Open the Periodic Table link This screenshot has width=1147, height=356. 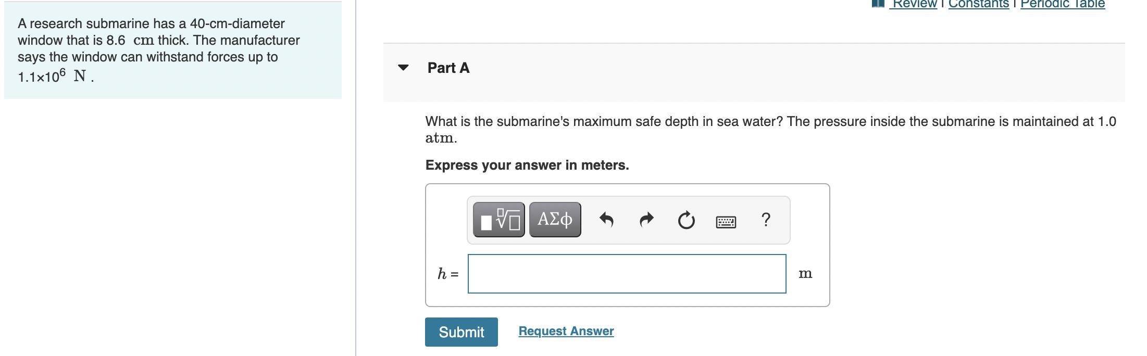[1062, 4]
